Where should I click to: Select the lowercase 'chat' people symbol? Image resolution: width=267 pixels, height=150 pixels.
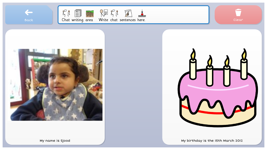[114, 13]
